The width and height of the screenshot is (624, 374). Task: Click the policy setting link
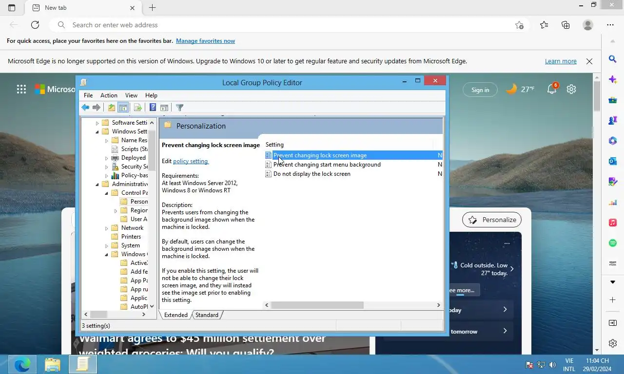[191, 161]
